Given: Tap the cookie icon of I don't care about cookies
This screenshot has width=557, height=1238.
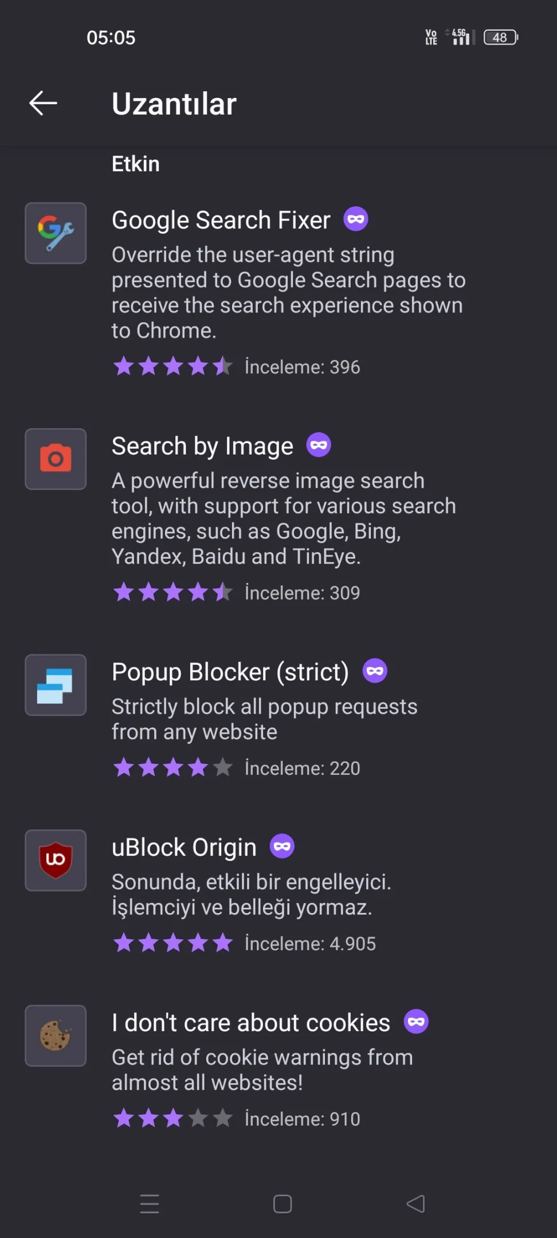Looking at the screenshot, I should tap(56, 1036).
